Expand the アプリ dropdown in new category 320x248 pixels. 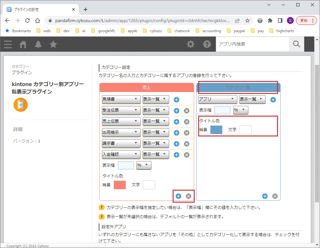click(217, 99)
